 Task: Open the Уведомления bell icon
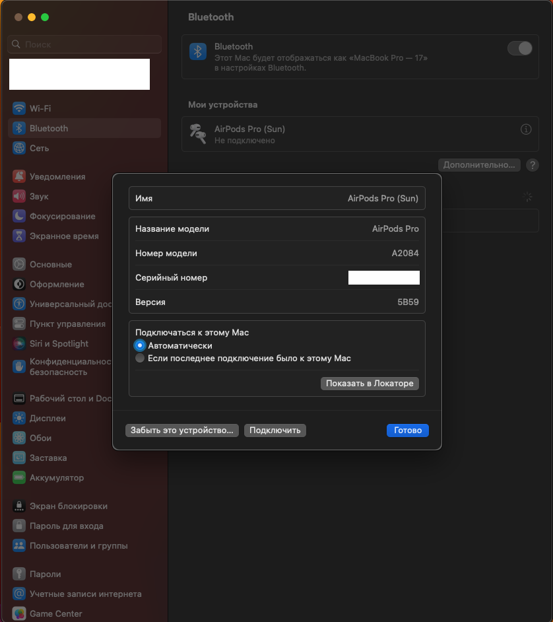point(18,176)
